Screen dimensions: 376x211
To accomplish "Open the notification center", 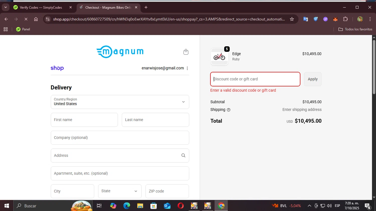I will pos(368,206).
